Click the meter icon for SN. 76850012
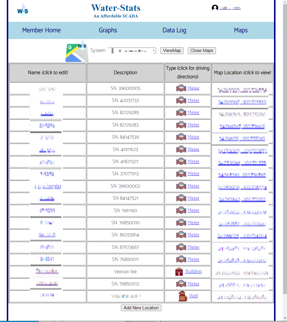The width and height of the screenshot is (287, 322). tap(181, 284)
